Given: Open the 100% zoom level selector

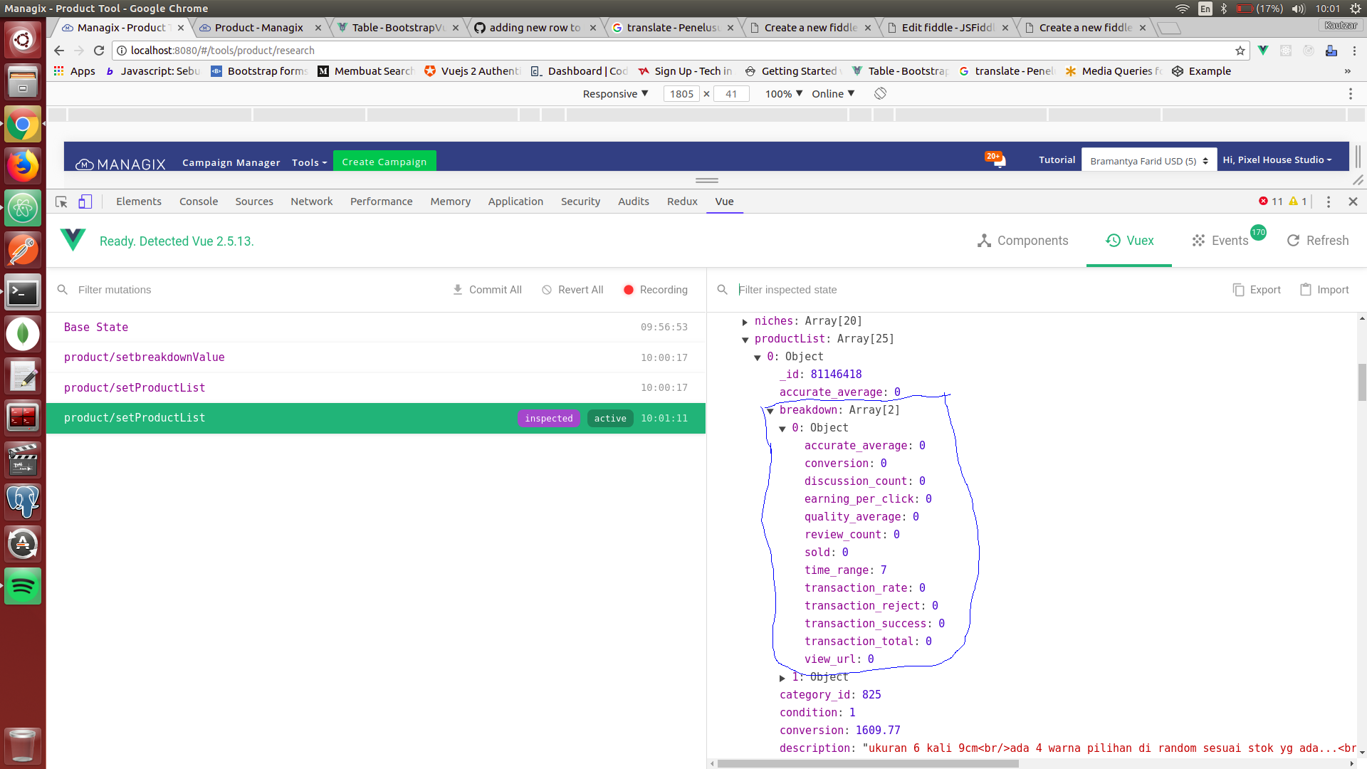Looking at the screenshot, I should click(x=782, y=93).
